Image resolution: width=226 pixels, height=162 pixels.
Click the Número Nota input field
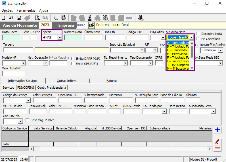pos(73,37)
